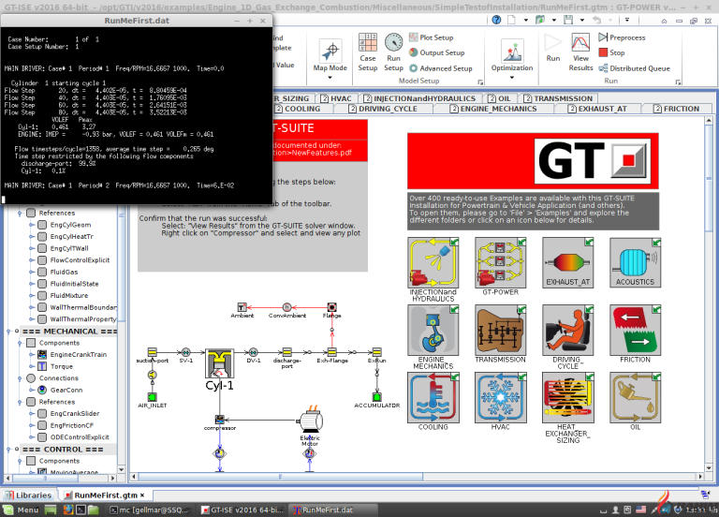This screenshot has width=719, height=517.
Task: Click the Optimization icon
Action: (x=512, y=51)
